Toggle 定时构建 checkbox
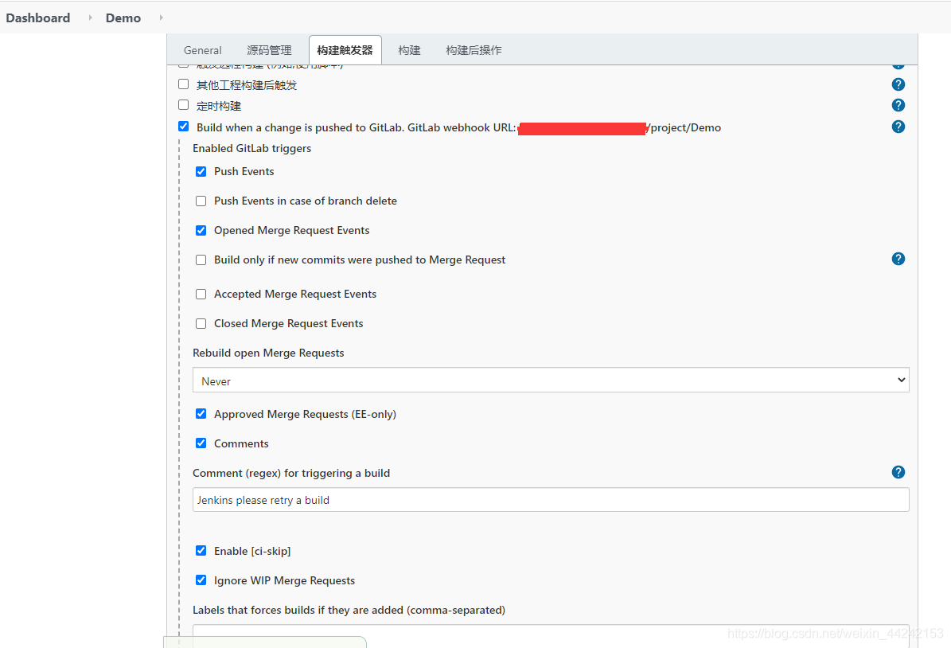951x648 pixels. tap(183, 104)
